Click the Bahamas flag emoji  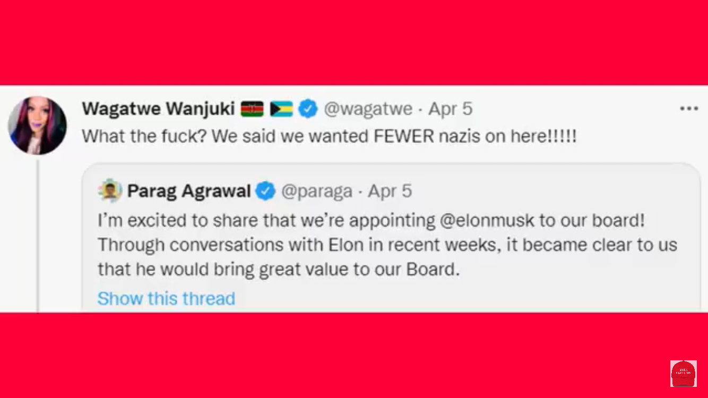coord(281,109)
